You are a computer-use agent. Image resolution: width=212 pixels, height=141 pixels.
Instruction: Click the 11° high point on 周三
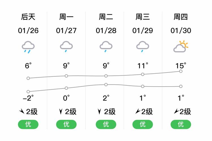[x=142, y=74]
